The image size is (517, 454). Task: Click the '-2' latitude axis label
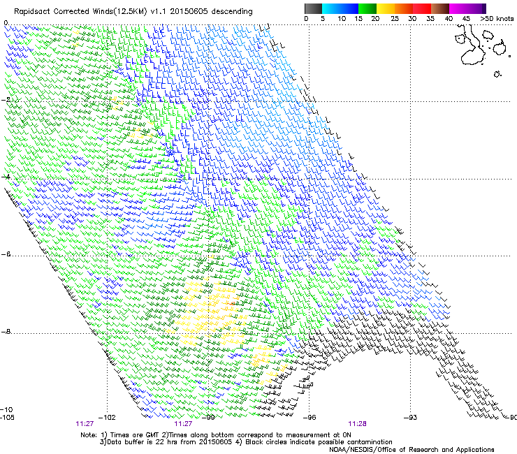6,99
